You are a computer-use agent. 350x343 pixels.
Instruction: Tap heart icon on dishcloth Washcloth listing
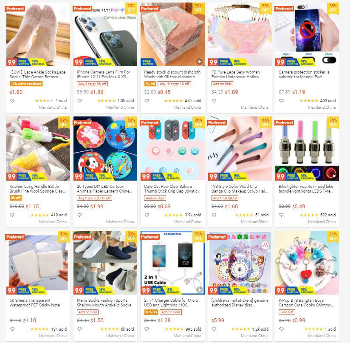tap(147, 101)
